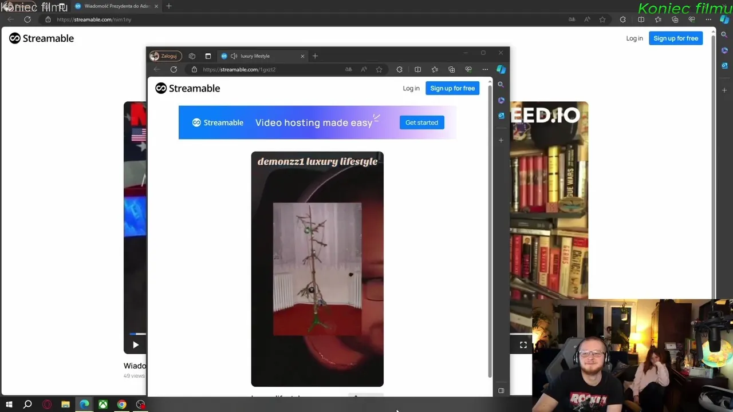
Task: Open Outlook sidebar icon in front window
Action: point(501,116)
